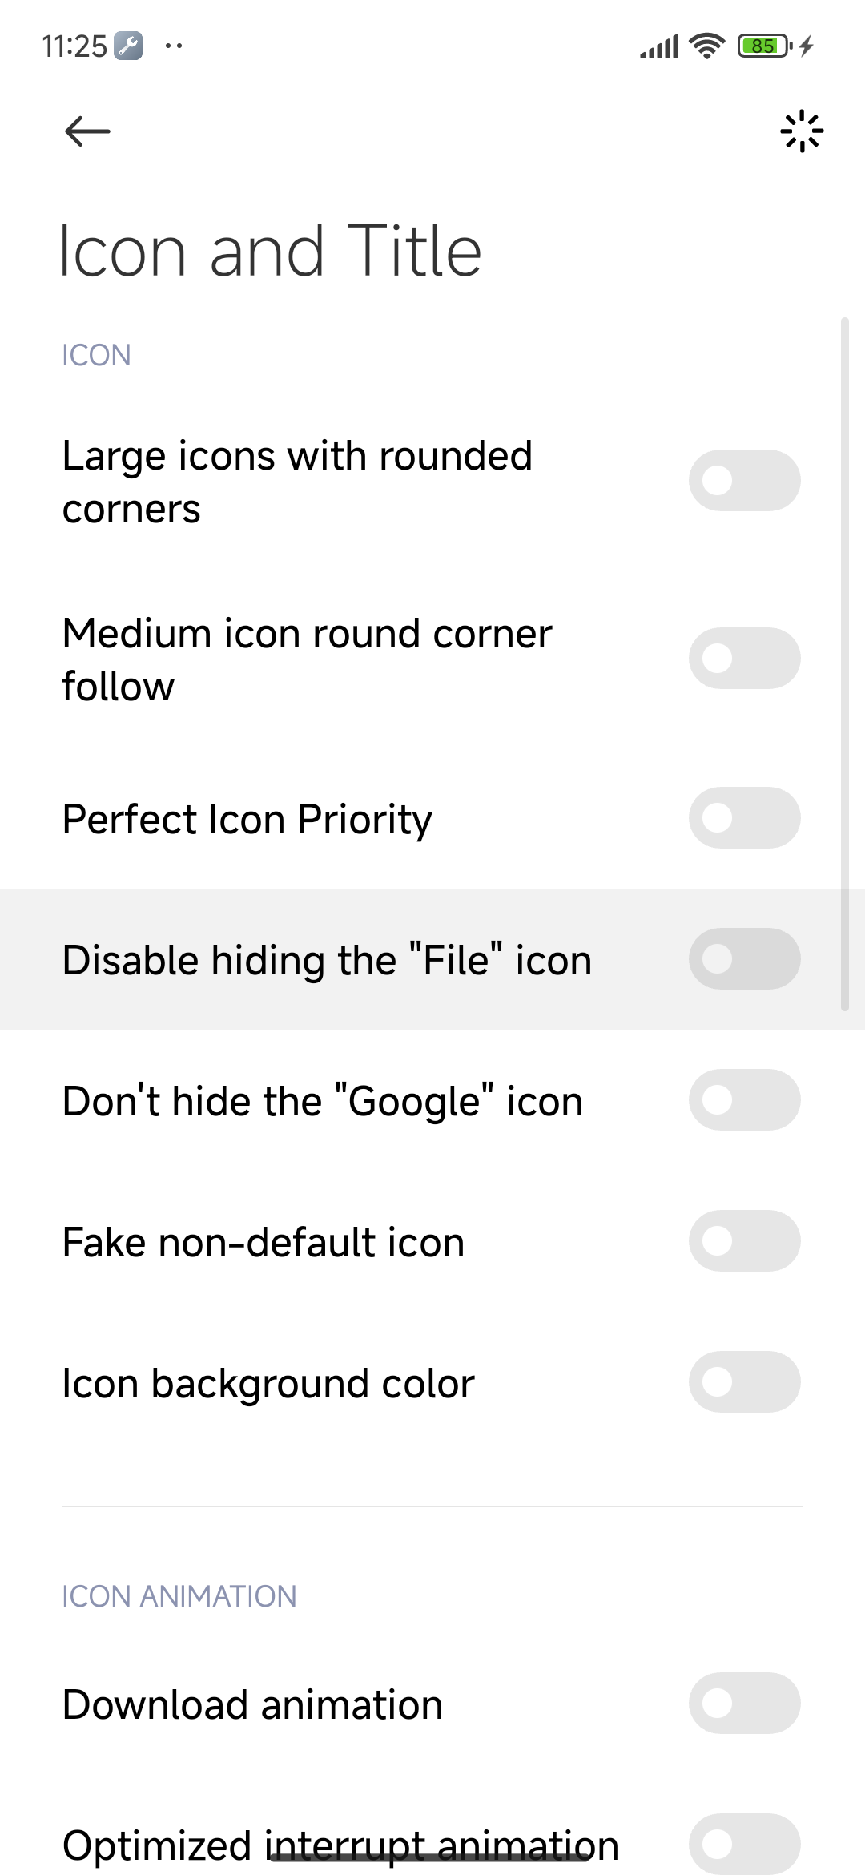Tap the Wi-Fi status icon

[706, 46]
